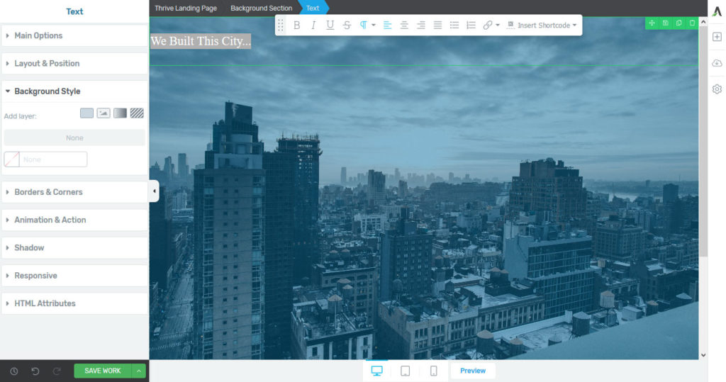Expand the HTML Attributes section
Viewport: 726px width, 382px height.
click(74, 303)
